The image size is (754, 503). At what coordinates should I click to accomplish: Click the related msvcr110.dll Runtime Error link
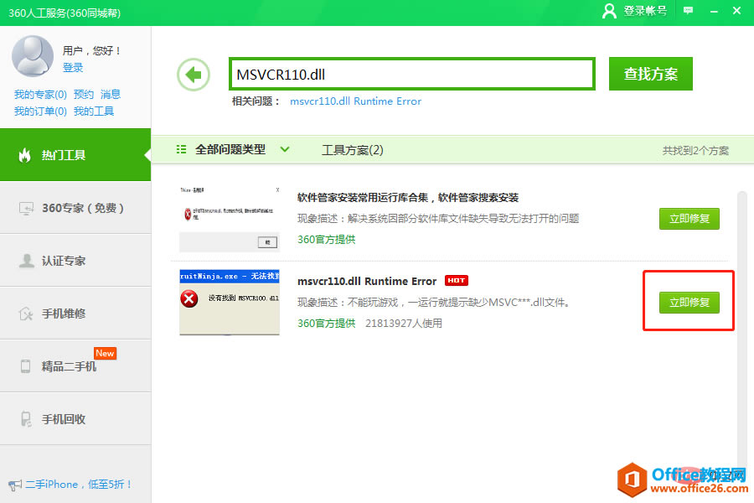pos(355,101)
